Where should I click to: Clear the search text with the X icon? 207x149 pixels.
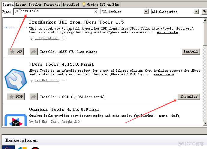click(x=96, y=12)
